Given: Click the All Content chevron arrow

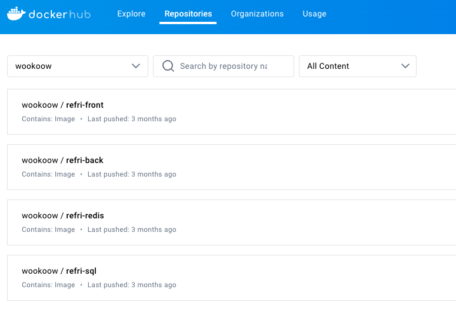Looking at the screenshot, I should coord(405,66).
